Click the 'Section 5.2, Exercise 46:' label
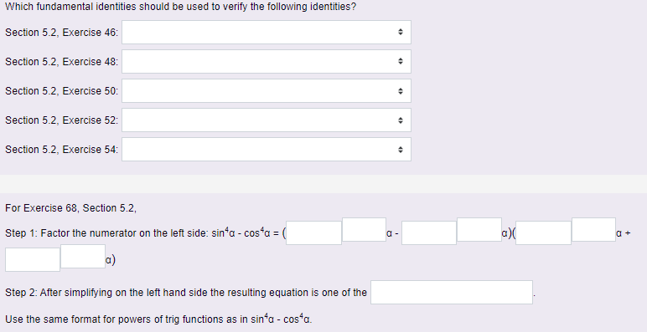 (x=61, y=33)
